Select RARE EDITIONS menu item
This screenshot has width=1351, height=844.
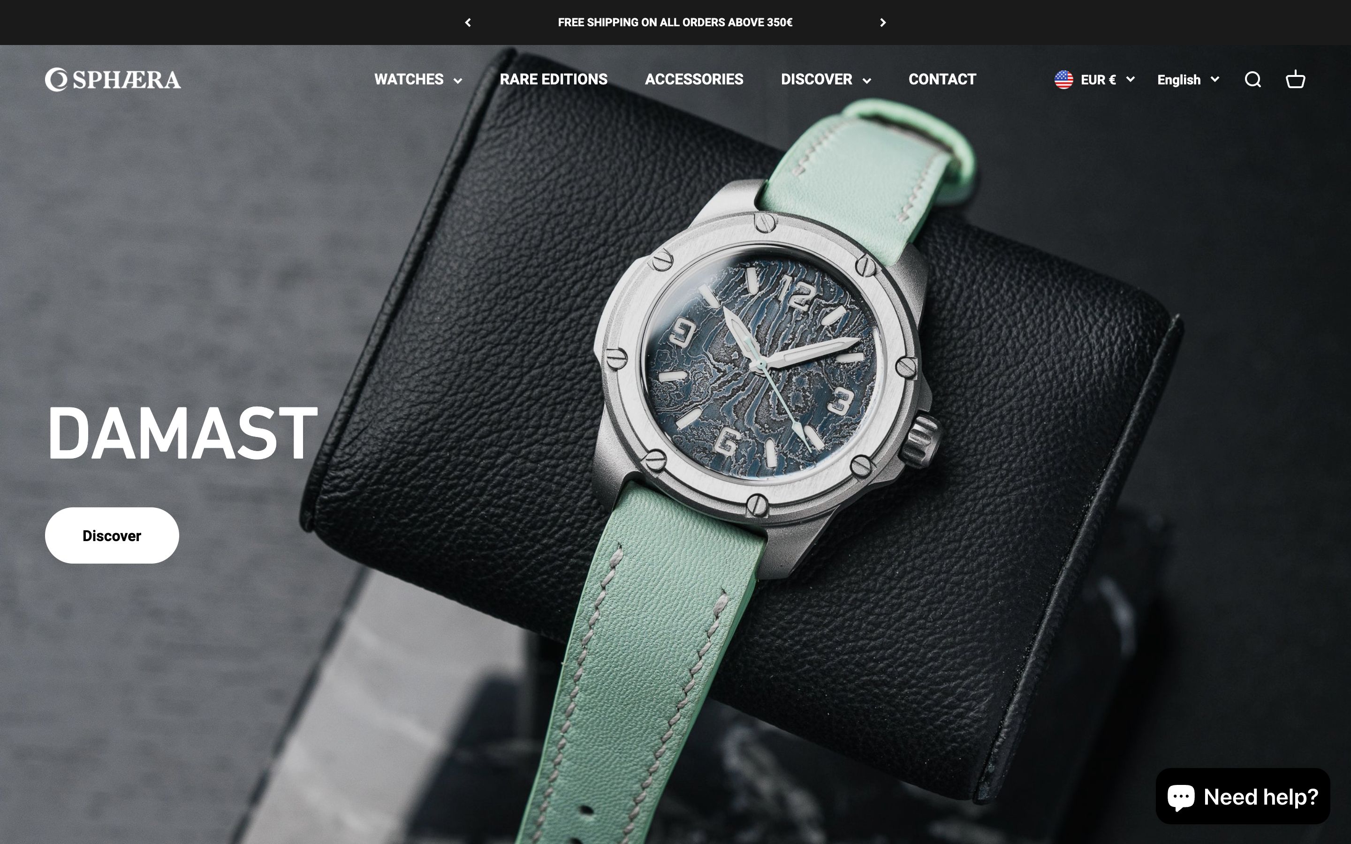click(x=554, y=80)
